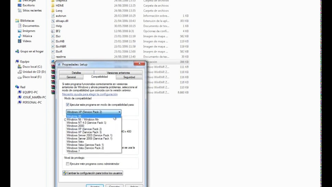Switch to the General tab
This screenshot has width=332, height=187.
pos(71,77)
